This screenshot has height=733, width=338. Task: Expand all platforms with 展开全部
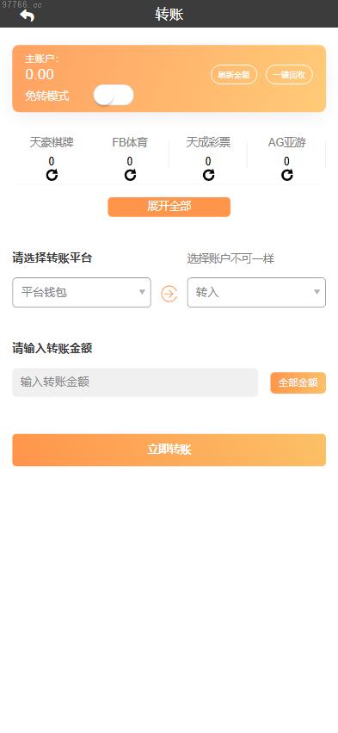(169, 207)
